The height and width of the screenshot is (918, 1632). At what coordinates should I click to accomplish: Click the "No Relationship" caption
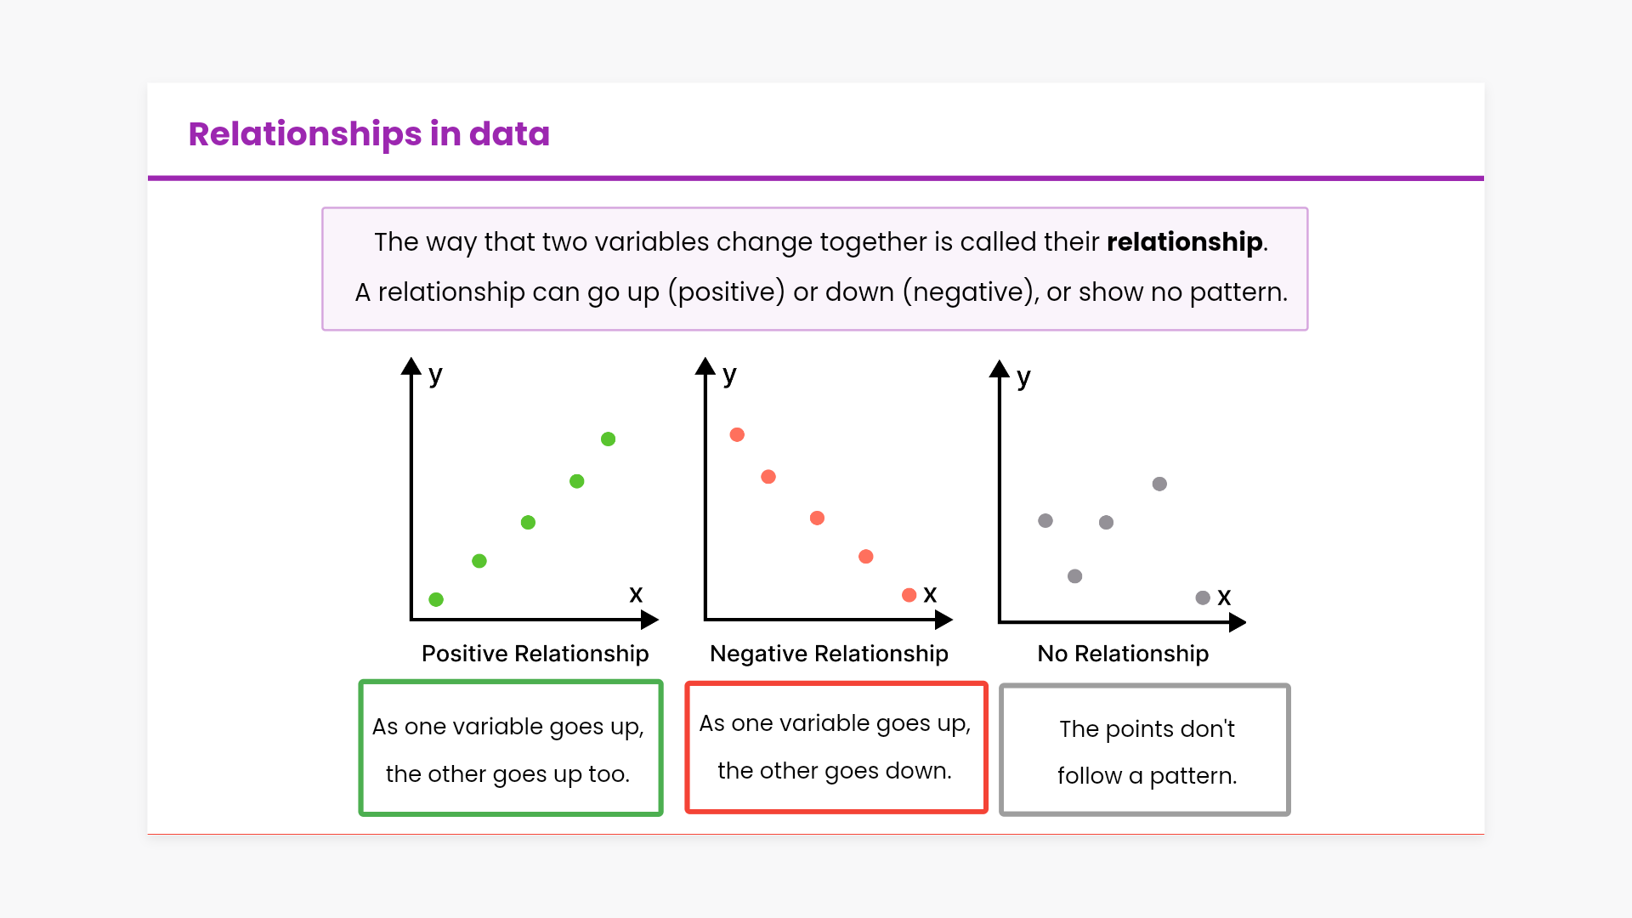1123,654
